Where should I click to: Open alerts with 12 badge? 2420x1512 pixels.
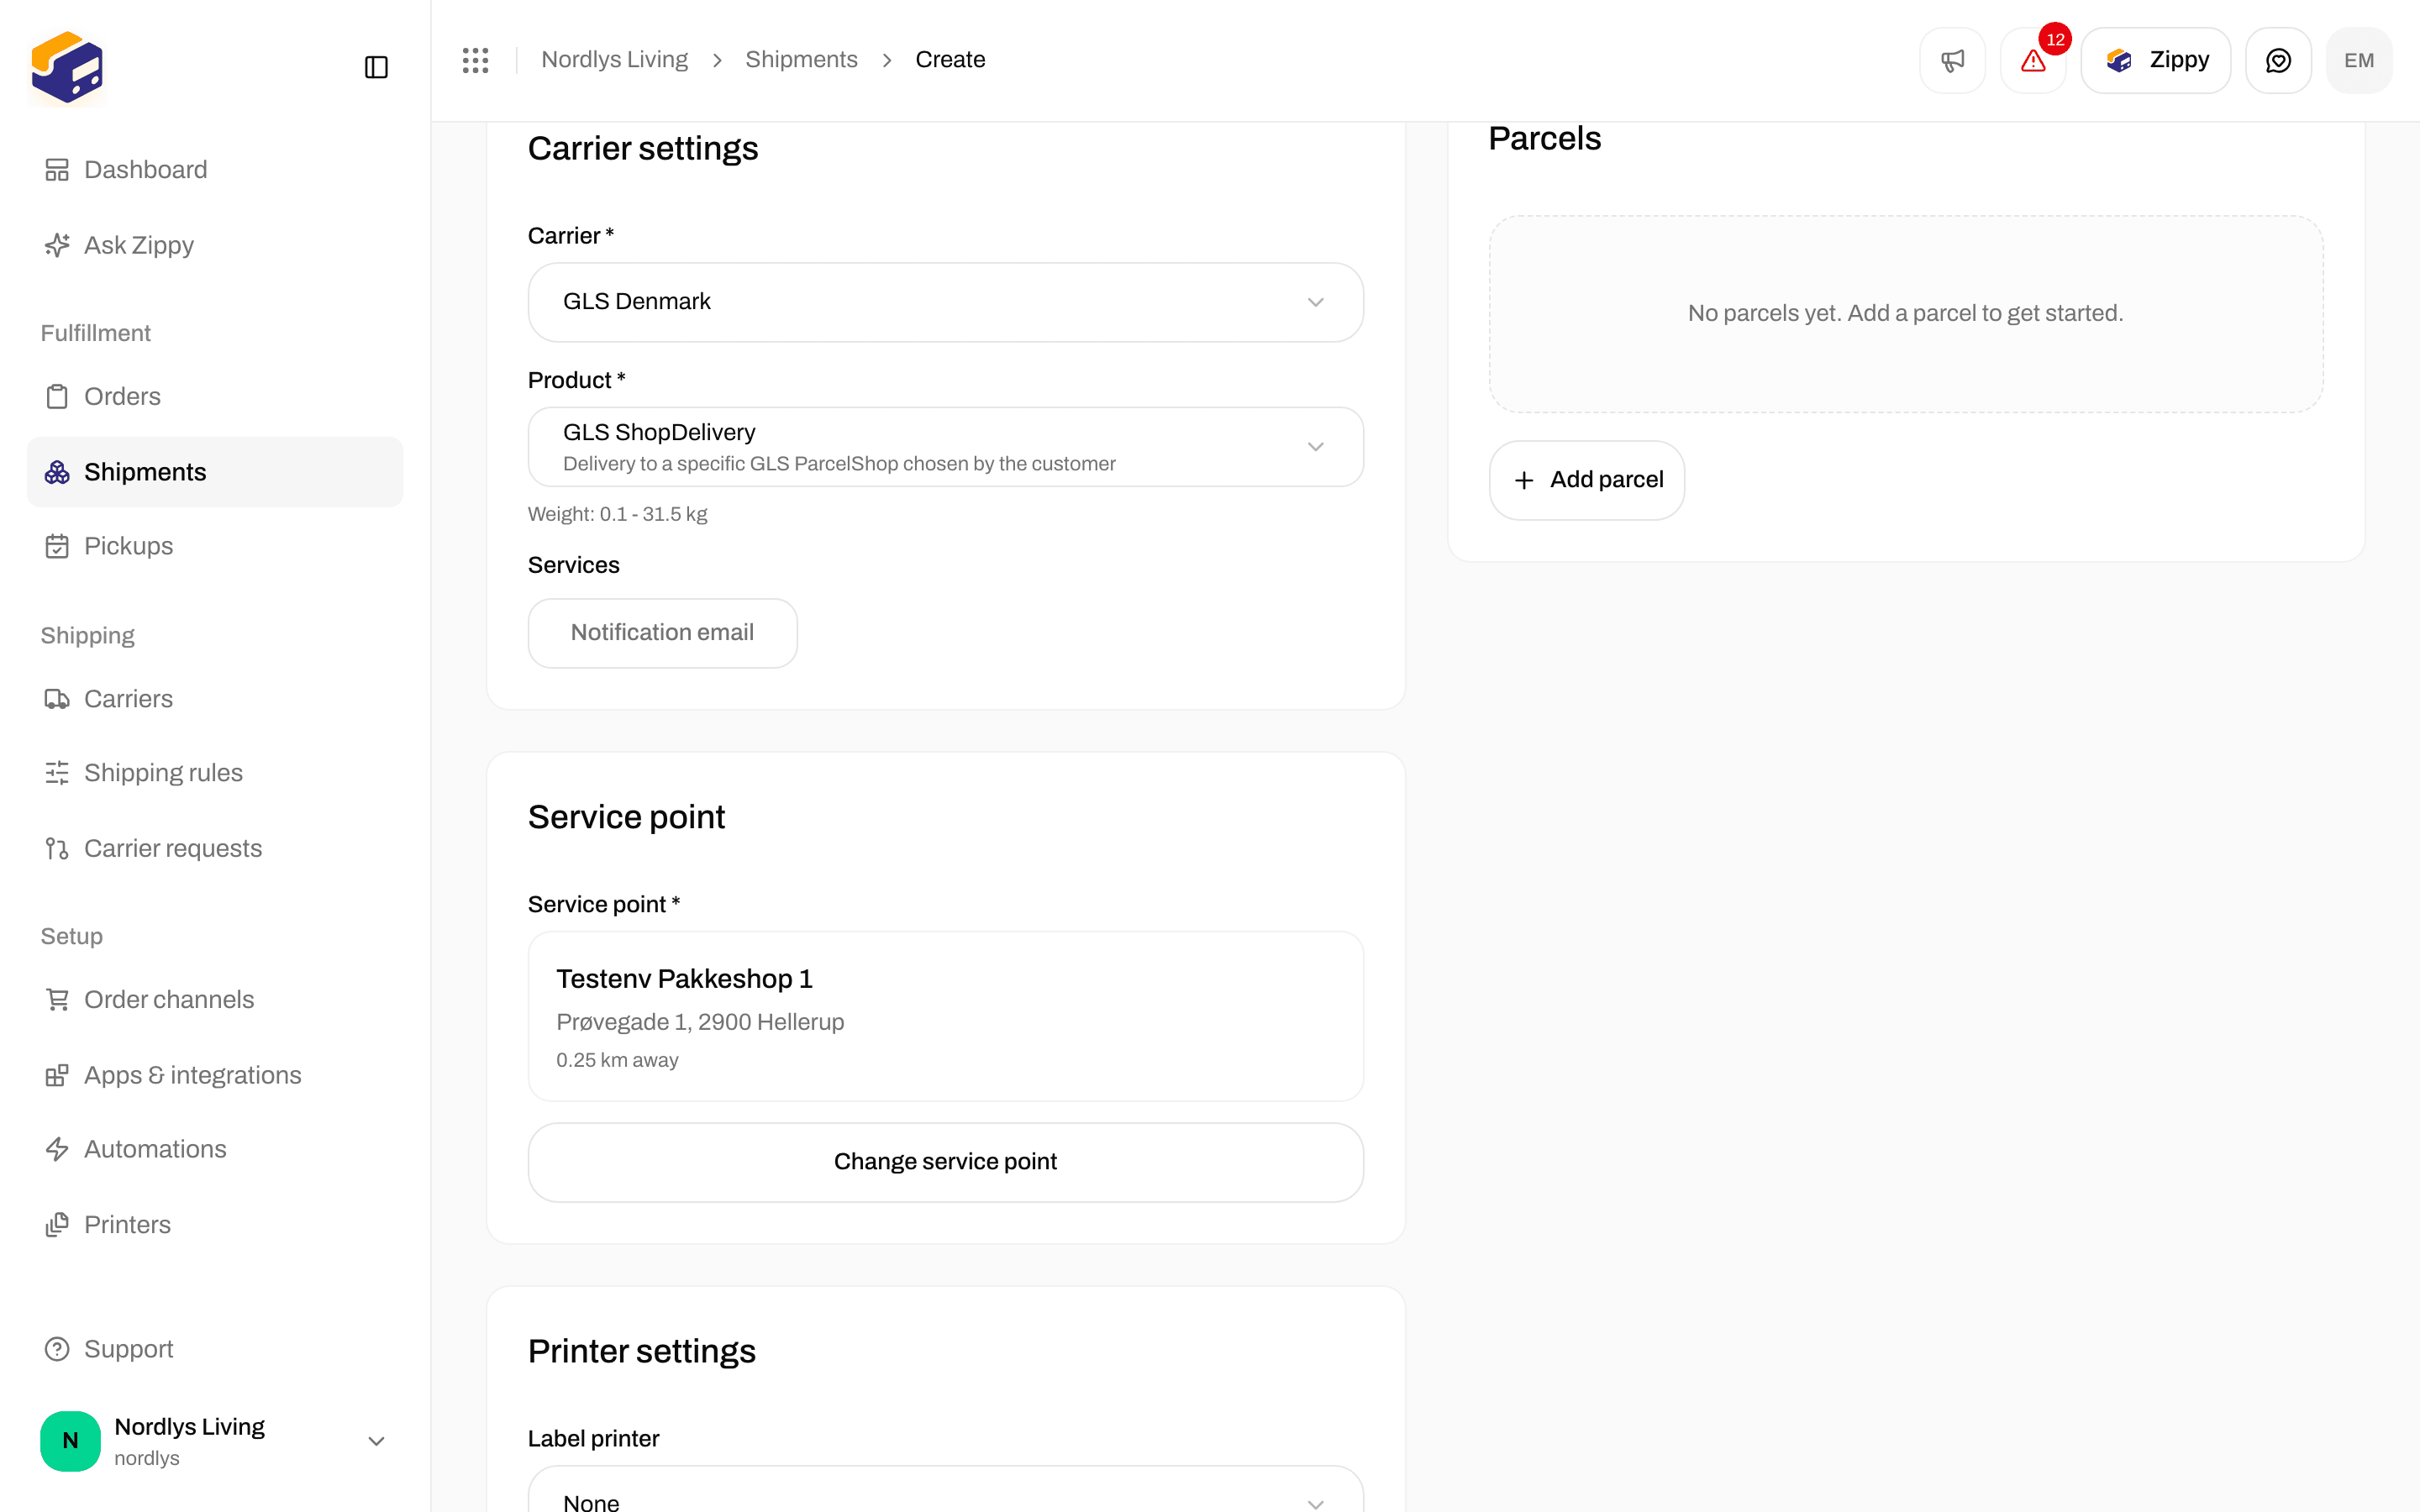[2033, 60]
